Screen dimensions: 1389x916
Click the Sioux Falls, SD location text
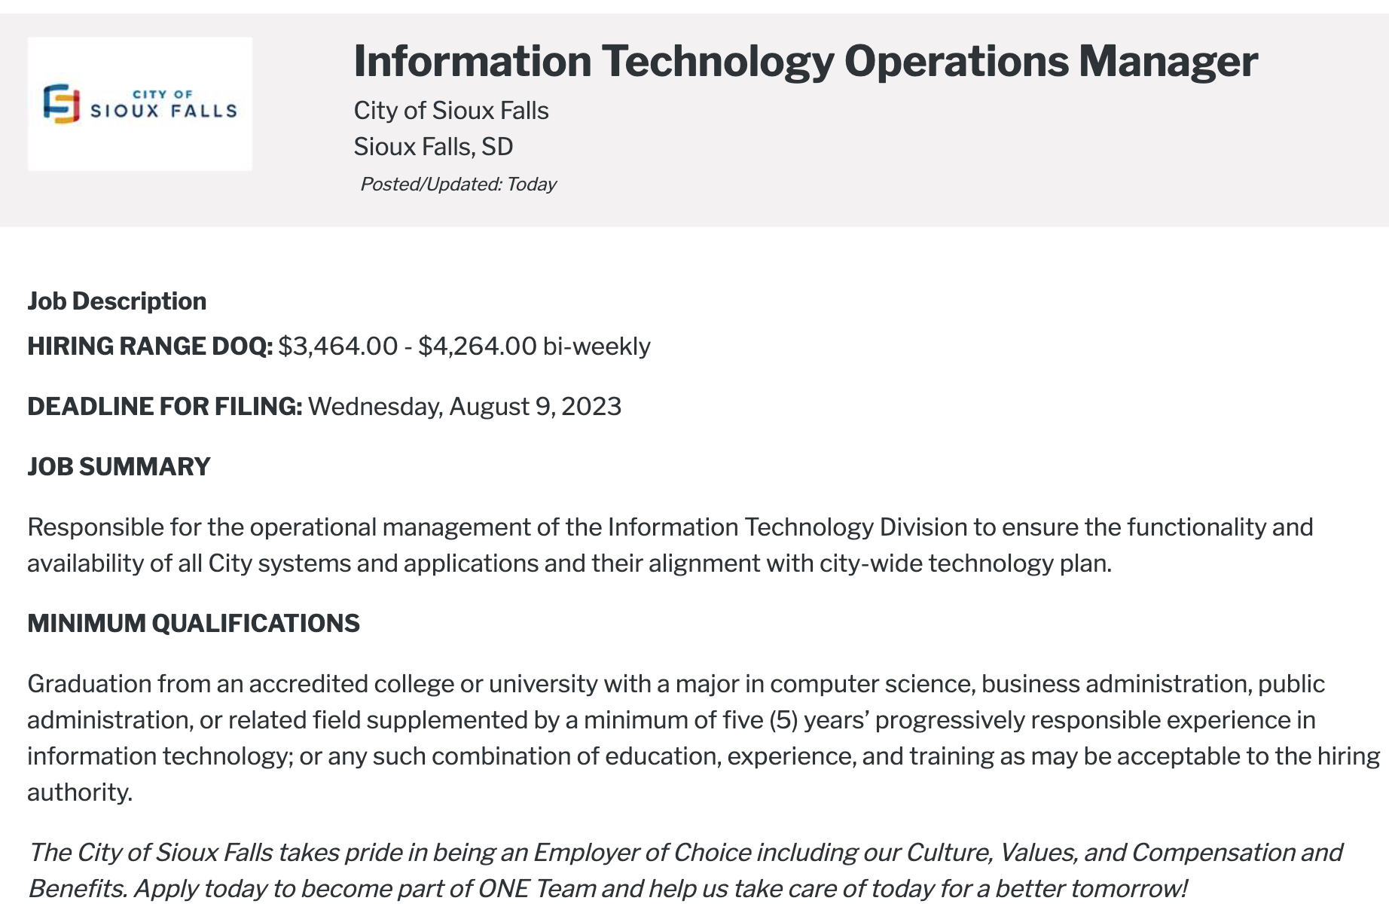(x=433, y=146)
